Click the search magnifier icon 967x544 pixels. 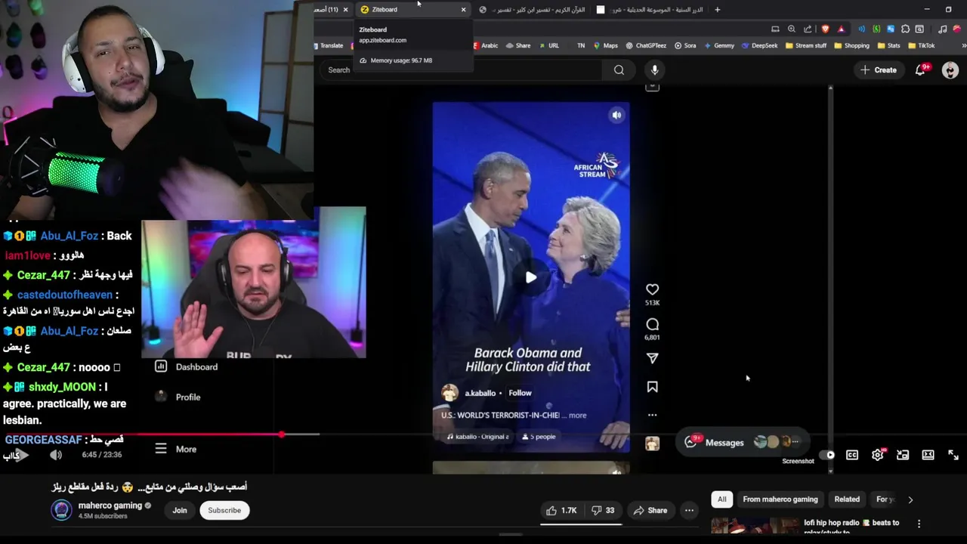click(x=619, y=70)
